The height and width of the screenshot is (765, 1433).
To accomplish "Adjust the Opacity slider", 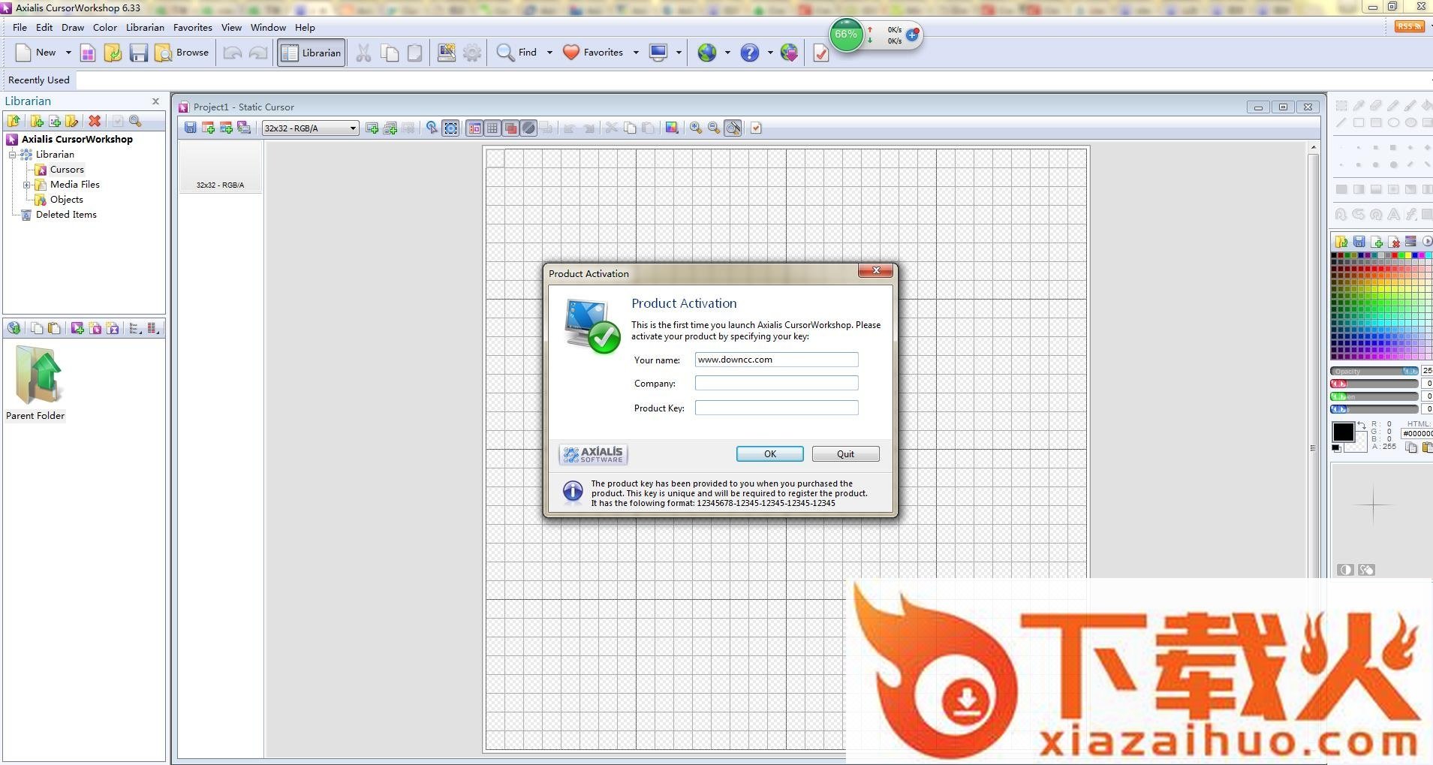I will pos(1374,371).
